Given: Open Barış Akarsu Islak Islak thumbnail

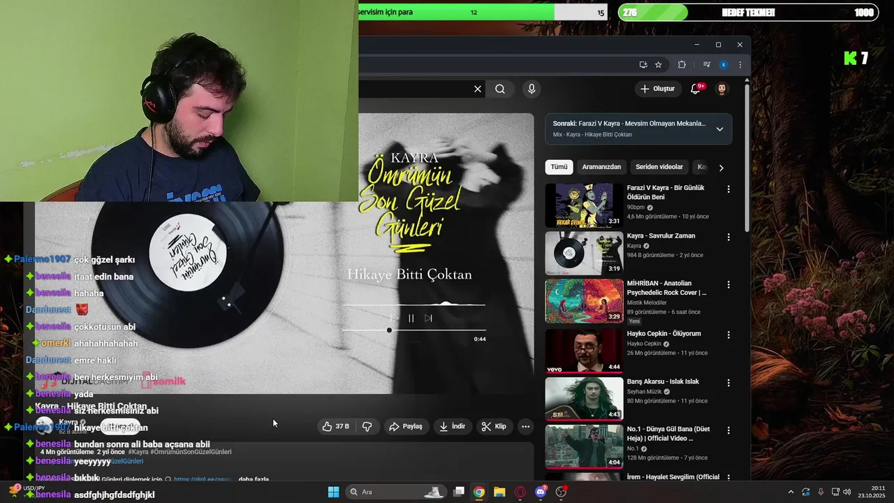Looking at the screenshot, I should pos(584,399).
